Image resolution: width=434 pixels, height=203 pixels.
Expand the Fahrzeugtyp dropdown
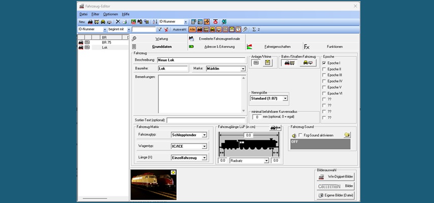[x=205, y=135]
